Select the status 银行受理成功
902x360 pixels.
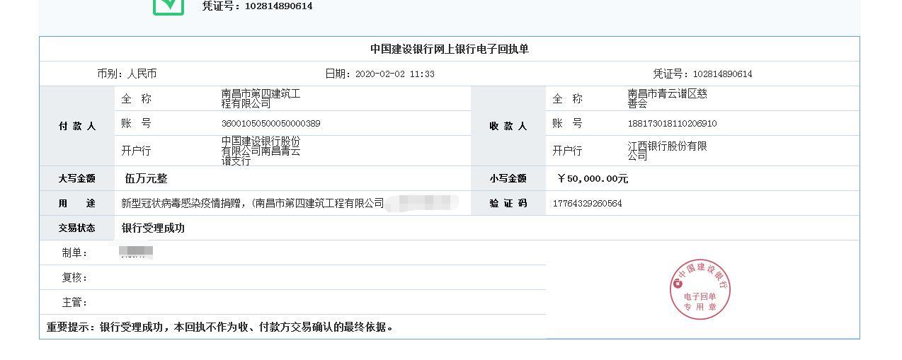[x=153, y=228]
